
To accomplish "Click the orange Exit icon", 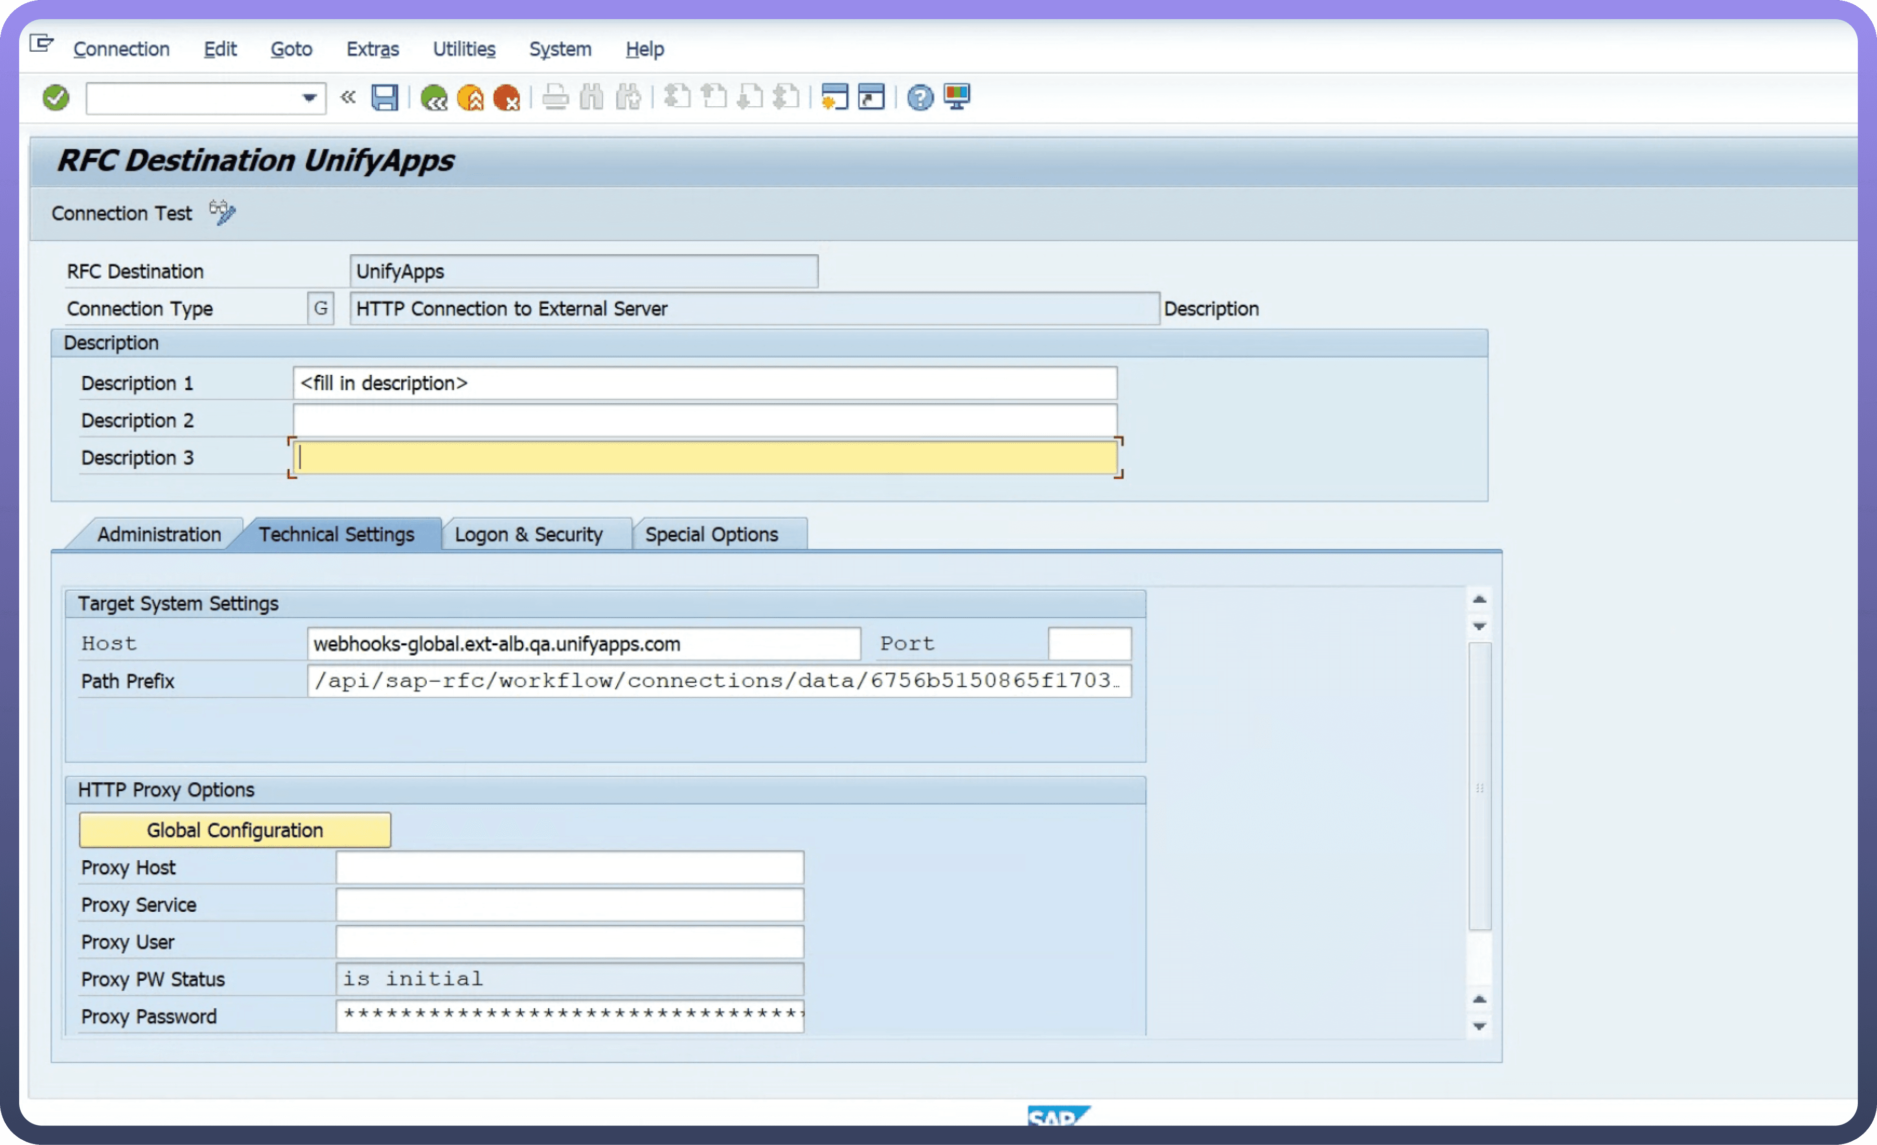I will coord(470,98).
